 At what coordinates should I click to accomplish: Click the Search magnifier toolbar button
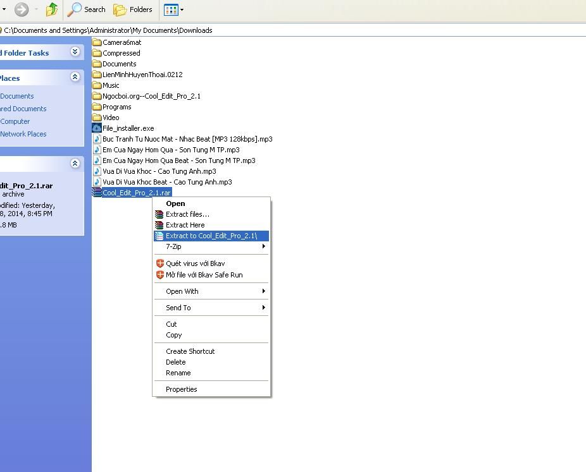click(87, 9)
